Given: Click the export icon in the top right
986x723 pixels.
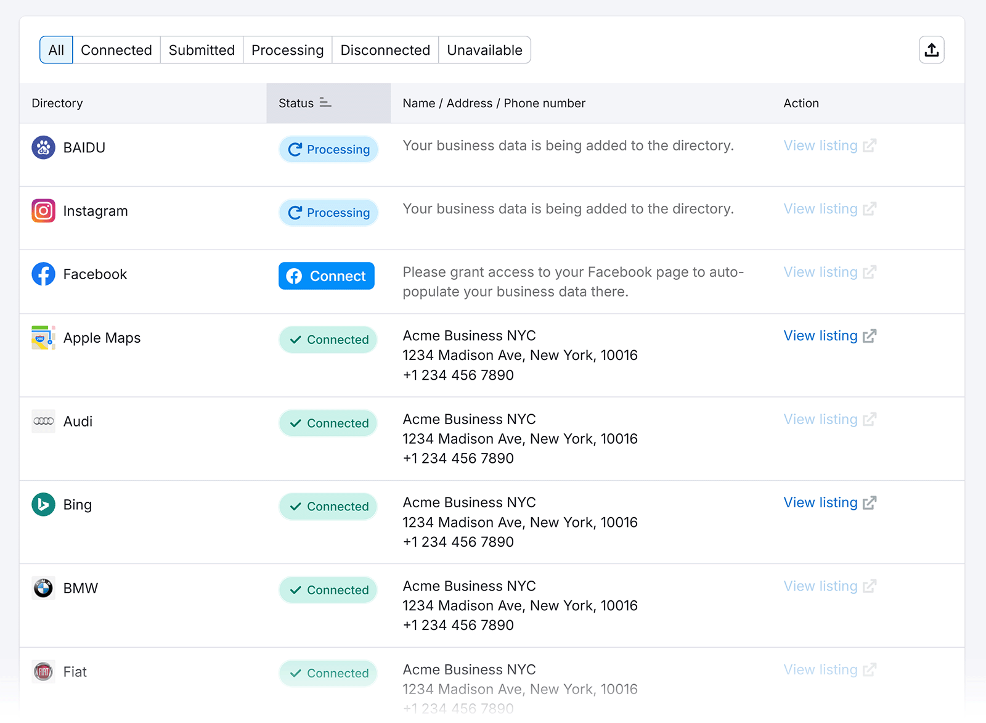Looking at the screenshot, I should [931, 50].
